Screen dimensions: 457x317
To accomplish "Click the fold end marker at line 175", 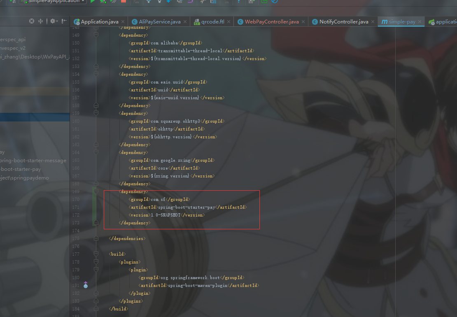I will pos(96,238).
